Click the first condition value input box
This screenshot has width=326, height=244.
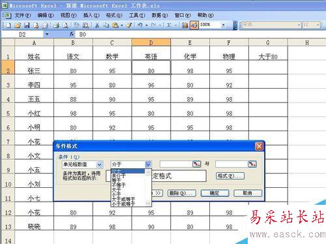tap(176, 164)
